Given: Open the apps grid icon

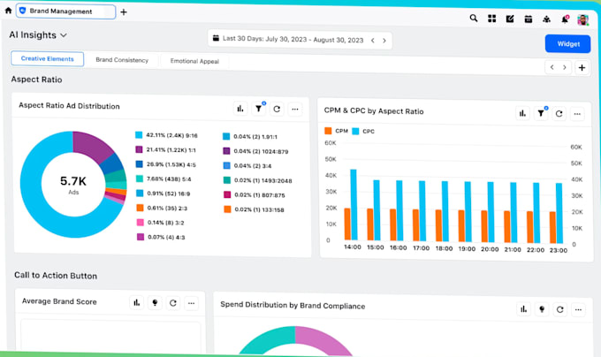Looking at the screenshot, I should (x=491, y=19).
